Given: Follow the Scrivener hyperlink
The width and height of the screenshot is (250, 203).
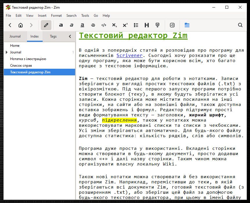Looking at the screenshot, I should (129, 55).
